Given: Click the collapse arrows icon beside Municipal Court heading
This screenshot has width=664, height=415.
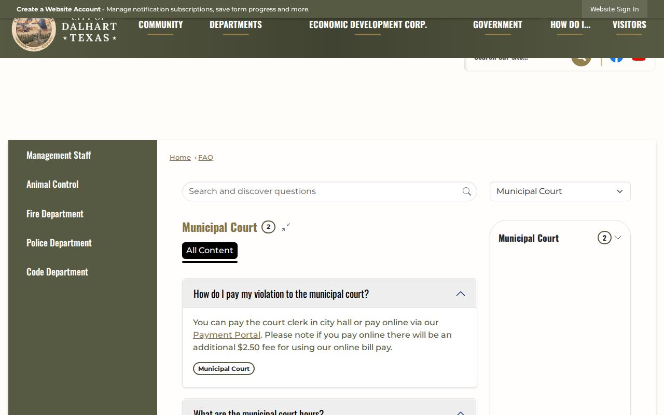Looking at the screenshot, I should [286, 227].
